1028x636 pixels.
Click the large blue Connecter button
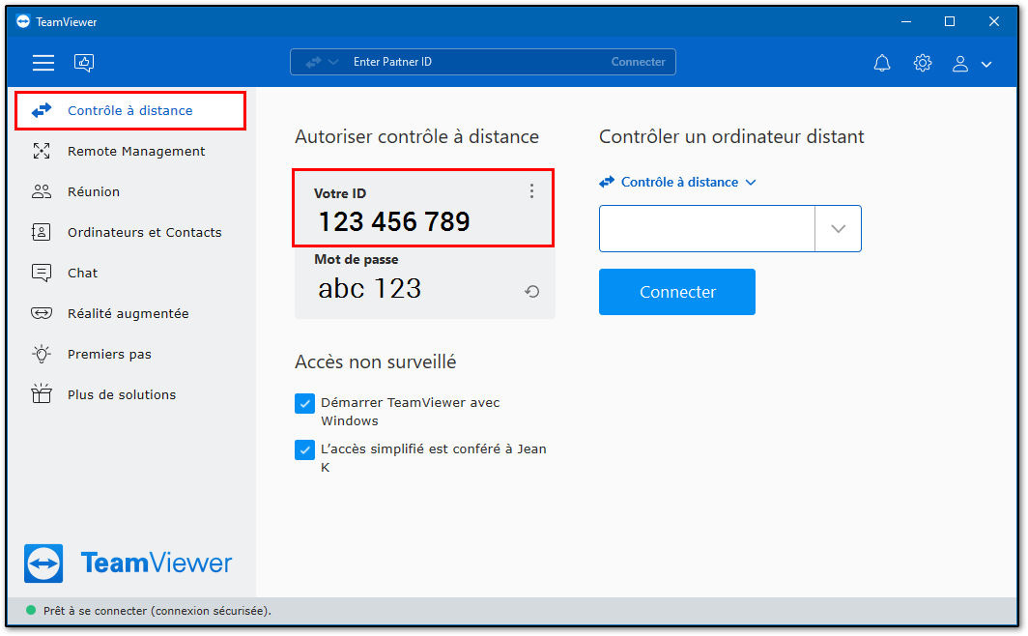677,292
